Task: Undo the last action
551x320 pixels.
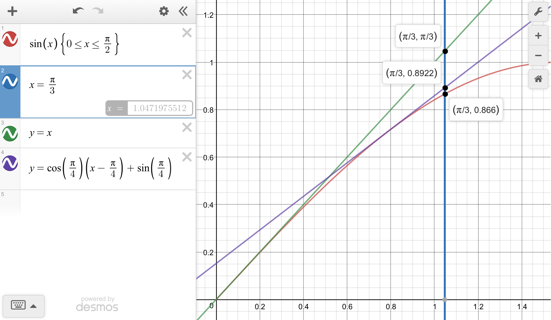Action: pos(78,11)
